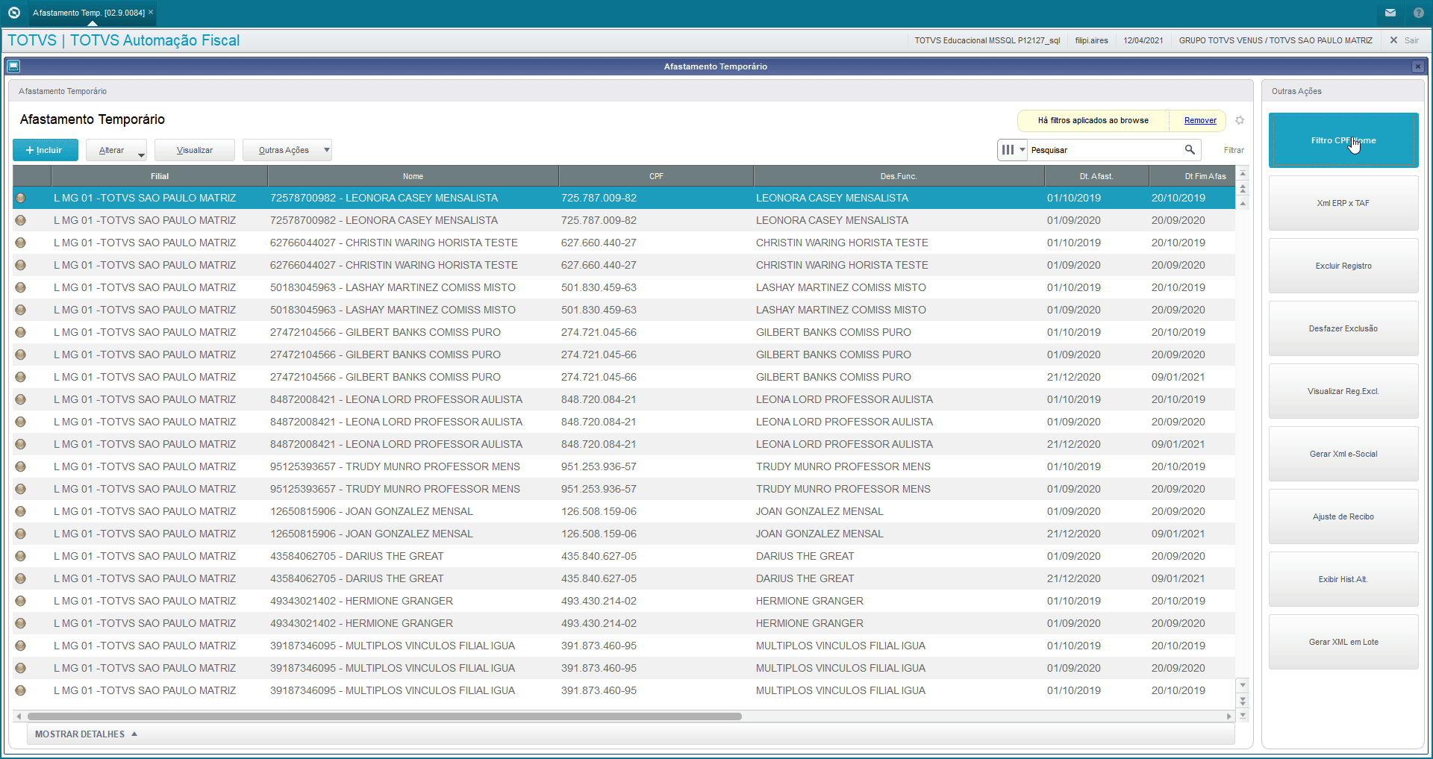Click Gerar Xml e-Social button
1433x759 pixels.
[x=1343, y=454]
